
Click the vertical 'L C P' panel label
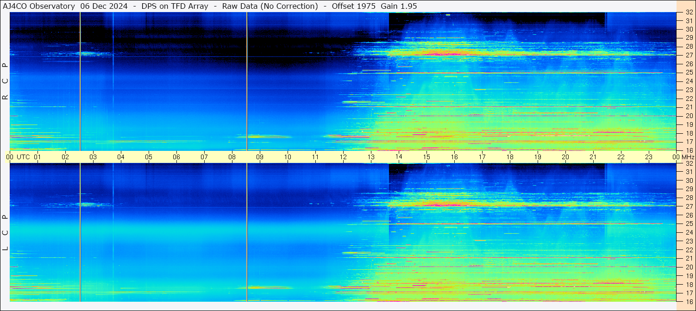pos(5,233)
